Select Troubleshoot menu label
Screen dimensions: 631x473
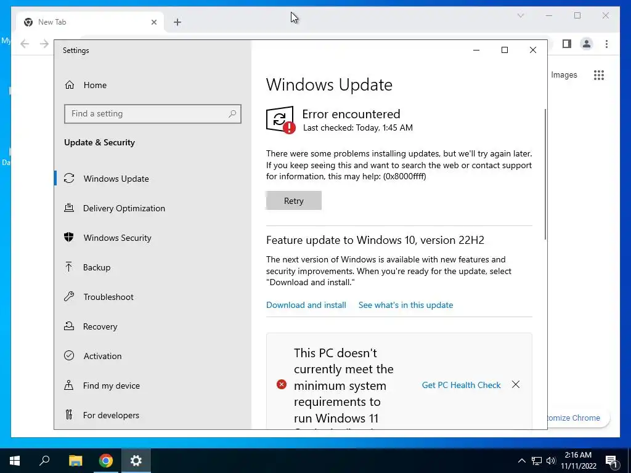coord(108,297)
